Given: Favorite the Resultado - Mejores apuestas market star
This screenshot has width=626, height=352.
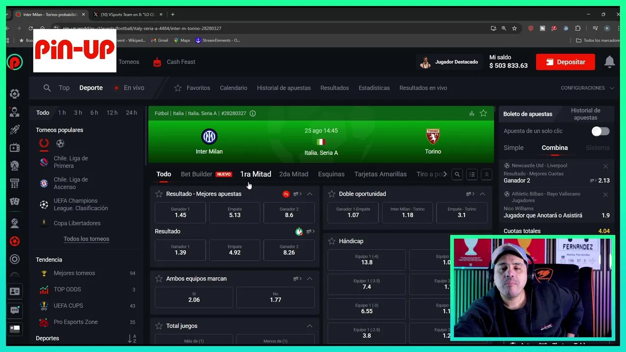Looking at the screenshot, I should (159, 194).
